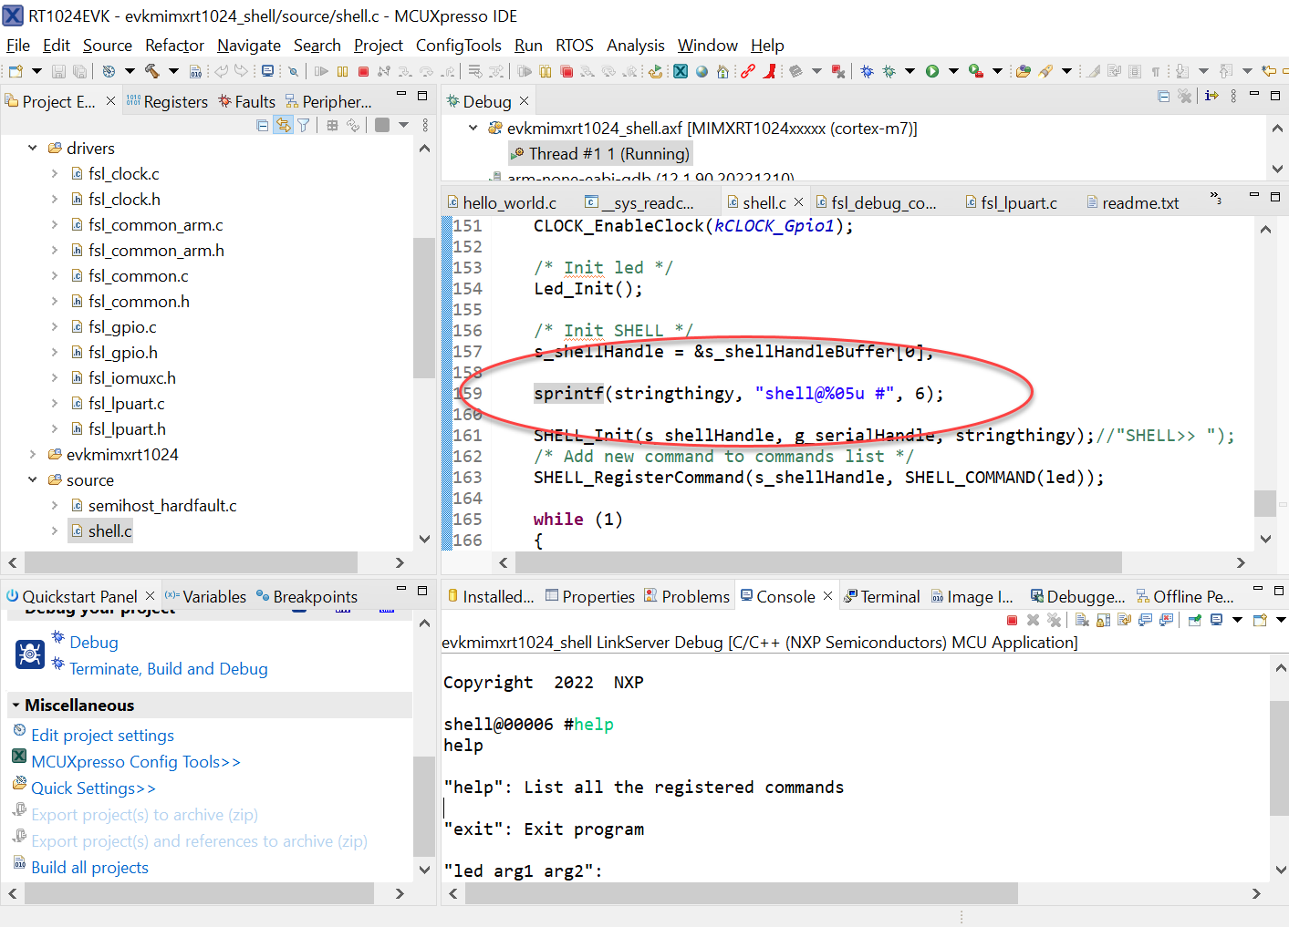The height and width of the screenshot is (927, 1289).
Task: Collapse the Miscellaneous section in Quickstart Panel
Action: (x=16, y=705)
